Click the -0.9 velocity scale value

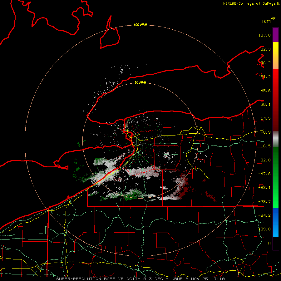coord(266,132)
